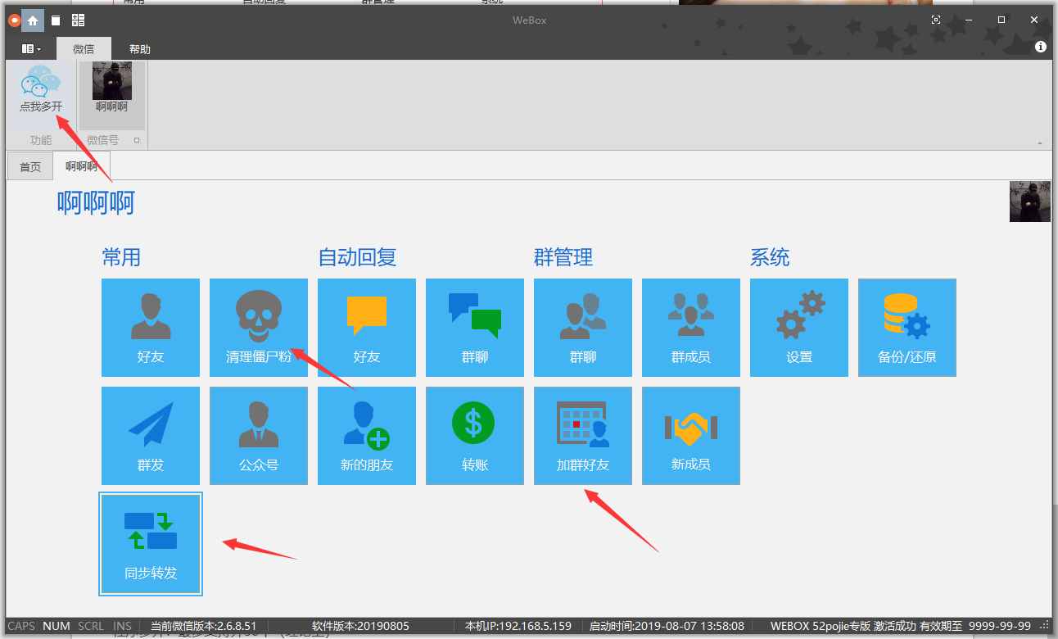1058x639 pixels.
Task: Click the large 啊啊啊 page heading
Action: pos(96,202)
